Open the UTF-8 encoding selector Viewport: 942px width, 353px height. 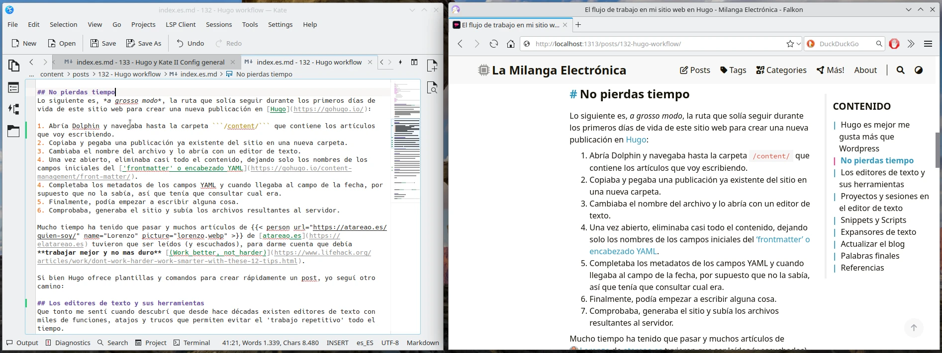tap(390, 343)
